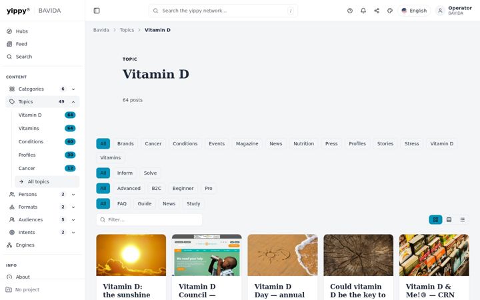Filter by FAQ format
Screen dimensions: 480x300
click(122, 203)
